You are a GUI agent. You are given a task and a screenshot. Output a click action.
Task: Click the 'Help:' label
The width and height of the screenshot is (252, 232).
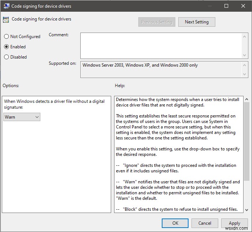click(x=120, y=86)
